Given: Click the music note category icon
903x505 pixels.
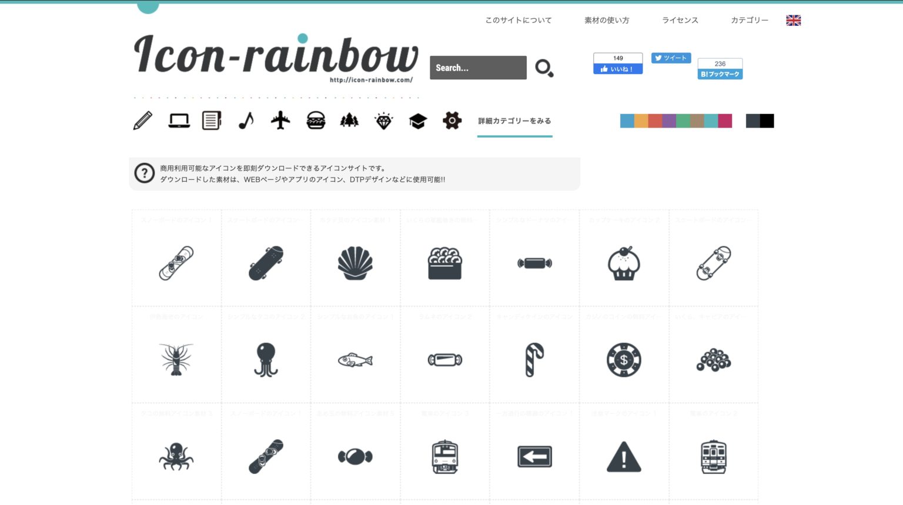Looking at the screenshot, I should click(x=247, y=120).
